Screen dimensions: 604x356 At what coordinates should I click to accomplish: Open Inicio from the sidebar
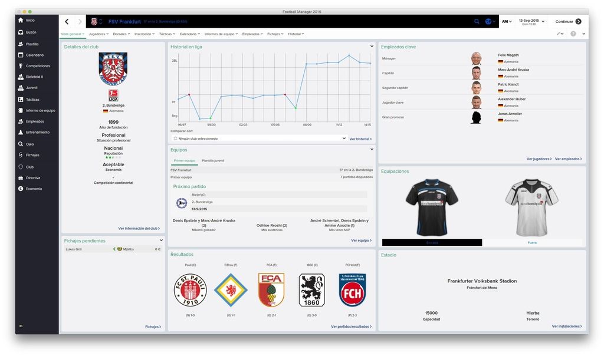tap(27, 20)
